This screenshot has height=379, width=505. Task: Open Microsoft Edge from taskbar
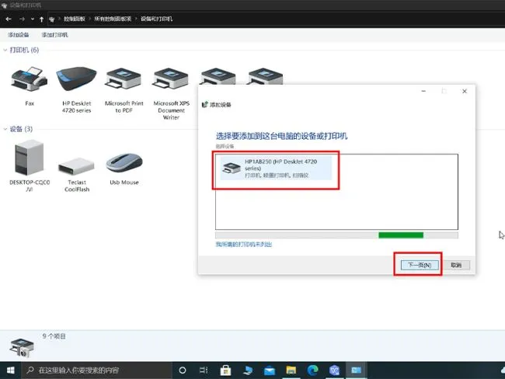click(312, 370)
